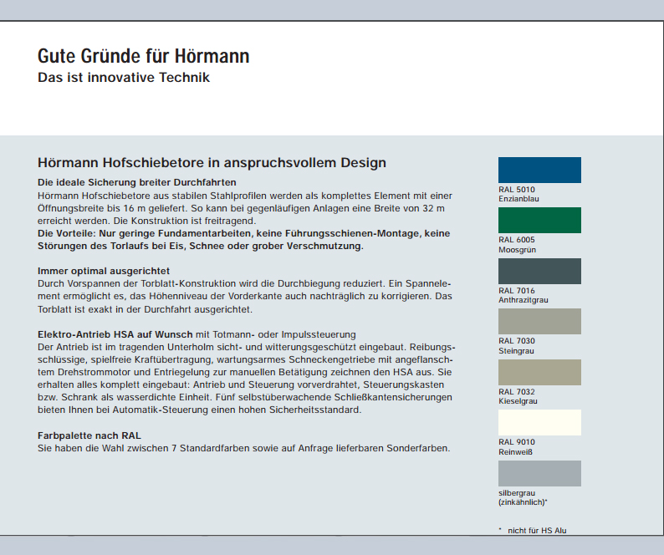Click the label 'Anthrazitgrau'
664x555 pixels.
coord(524,300)
